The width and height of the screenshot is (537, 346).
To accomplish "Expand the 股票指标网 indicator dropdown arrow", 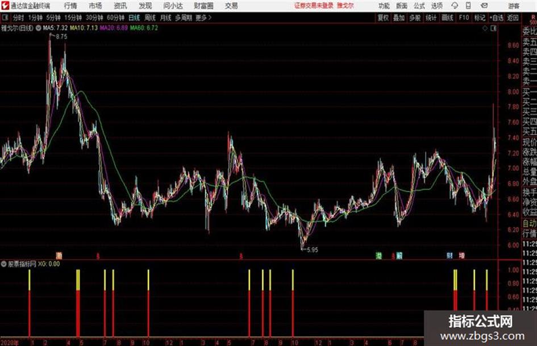I will click(4, 264).
